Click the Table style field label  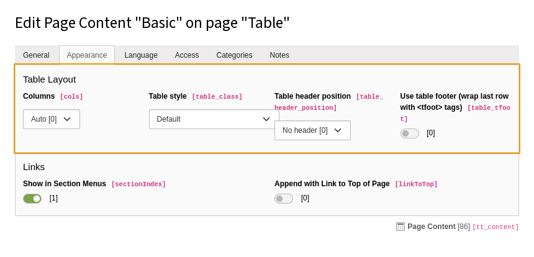(168, 96)
